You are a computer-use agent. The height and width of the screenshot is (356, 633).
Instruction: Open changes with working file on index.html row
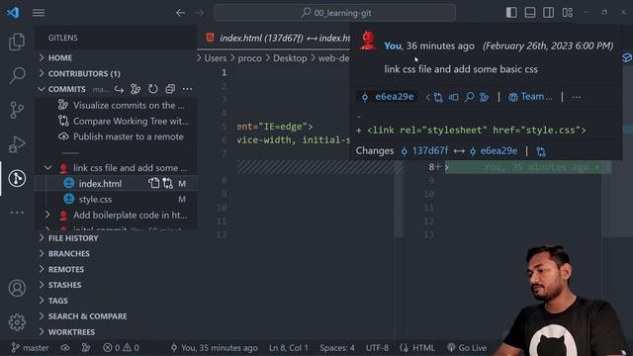167,183
